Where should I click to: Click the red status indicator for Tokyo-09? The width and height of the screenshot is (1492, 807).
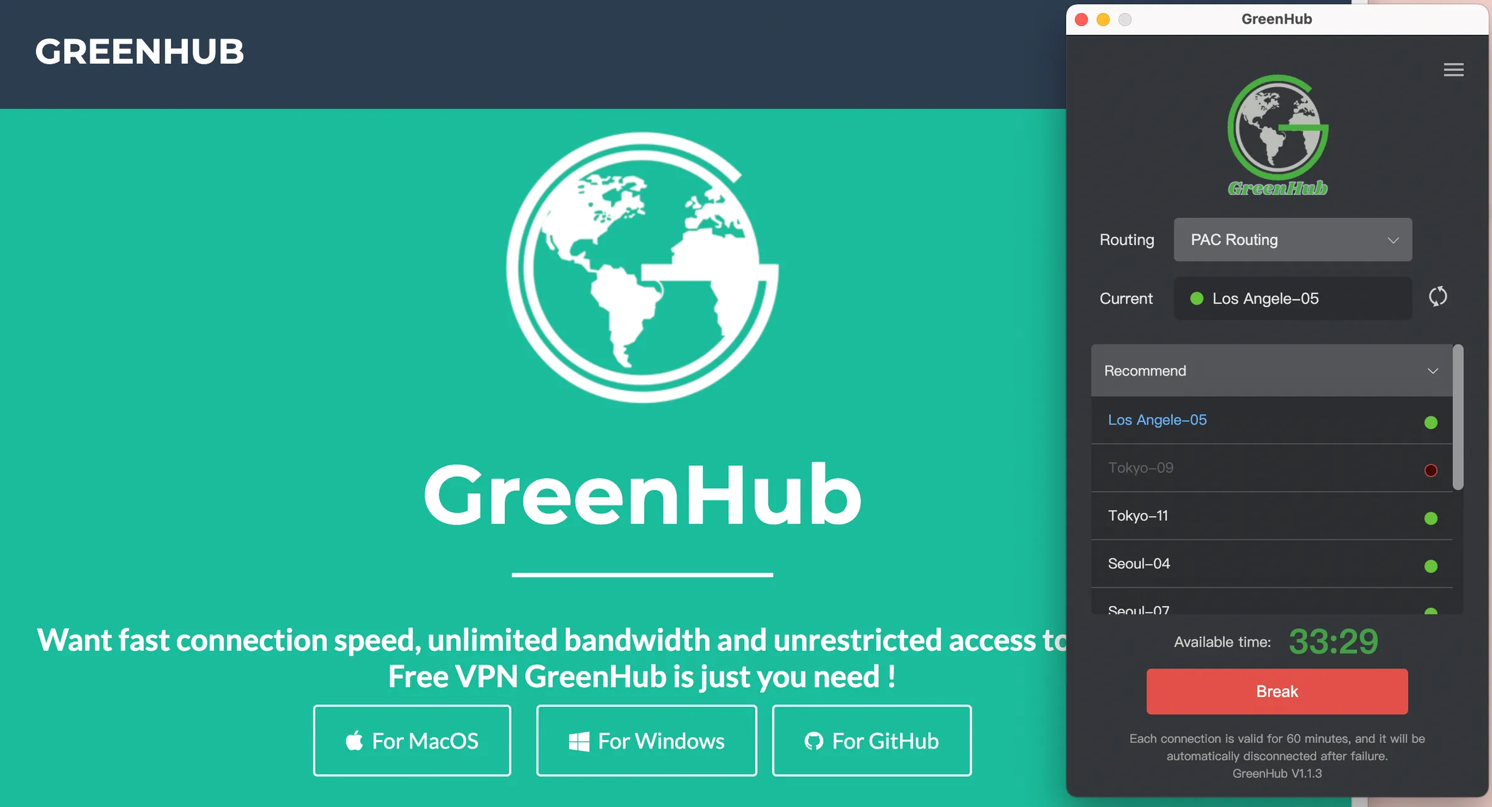tap(1432, 470)
